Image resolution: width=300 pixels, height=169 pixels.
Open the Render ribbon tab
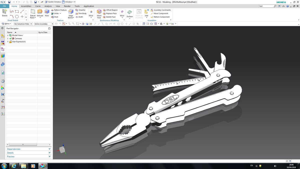point(67,6)
